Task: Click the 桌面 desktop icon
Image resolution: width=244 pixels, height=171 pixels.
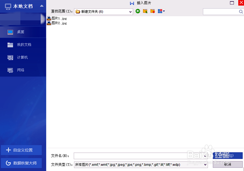Action: [10, 32]
